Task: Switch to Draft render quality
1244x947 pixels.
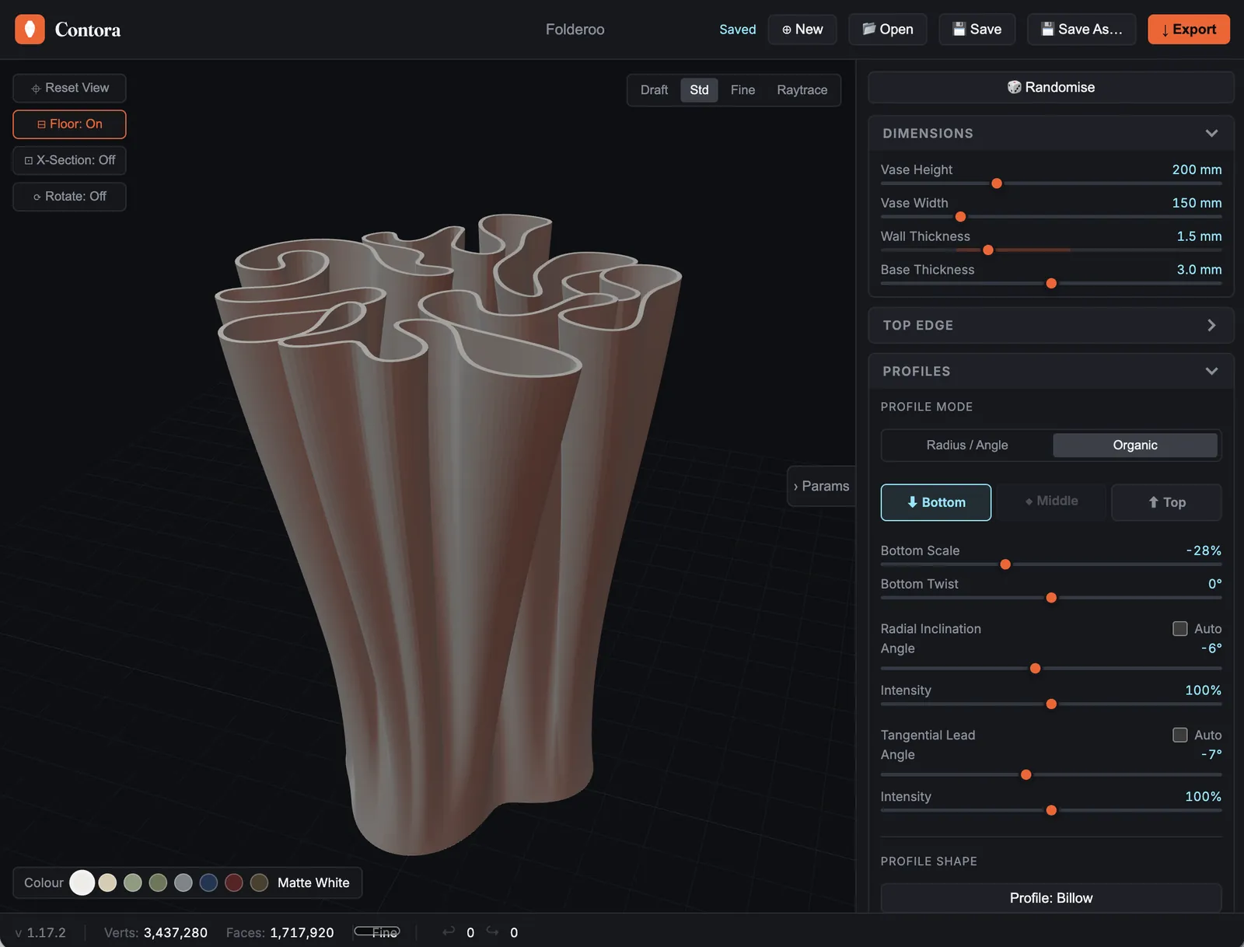Action: pos(654,90)
